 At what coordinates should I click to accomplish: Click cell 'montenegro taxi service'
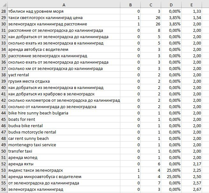coord(64,145)
